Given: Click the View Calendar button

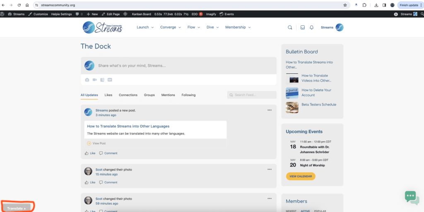Looking at the screenshot, I should (x=301, y=176).
